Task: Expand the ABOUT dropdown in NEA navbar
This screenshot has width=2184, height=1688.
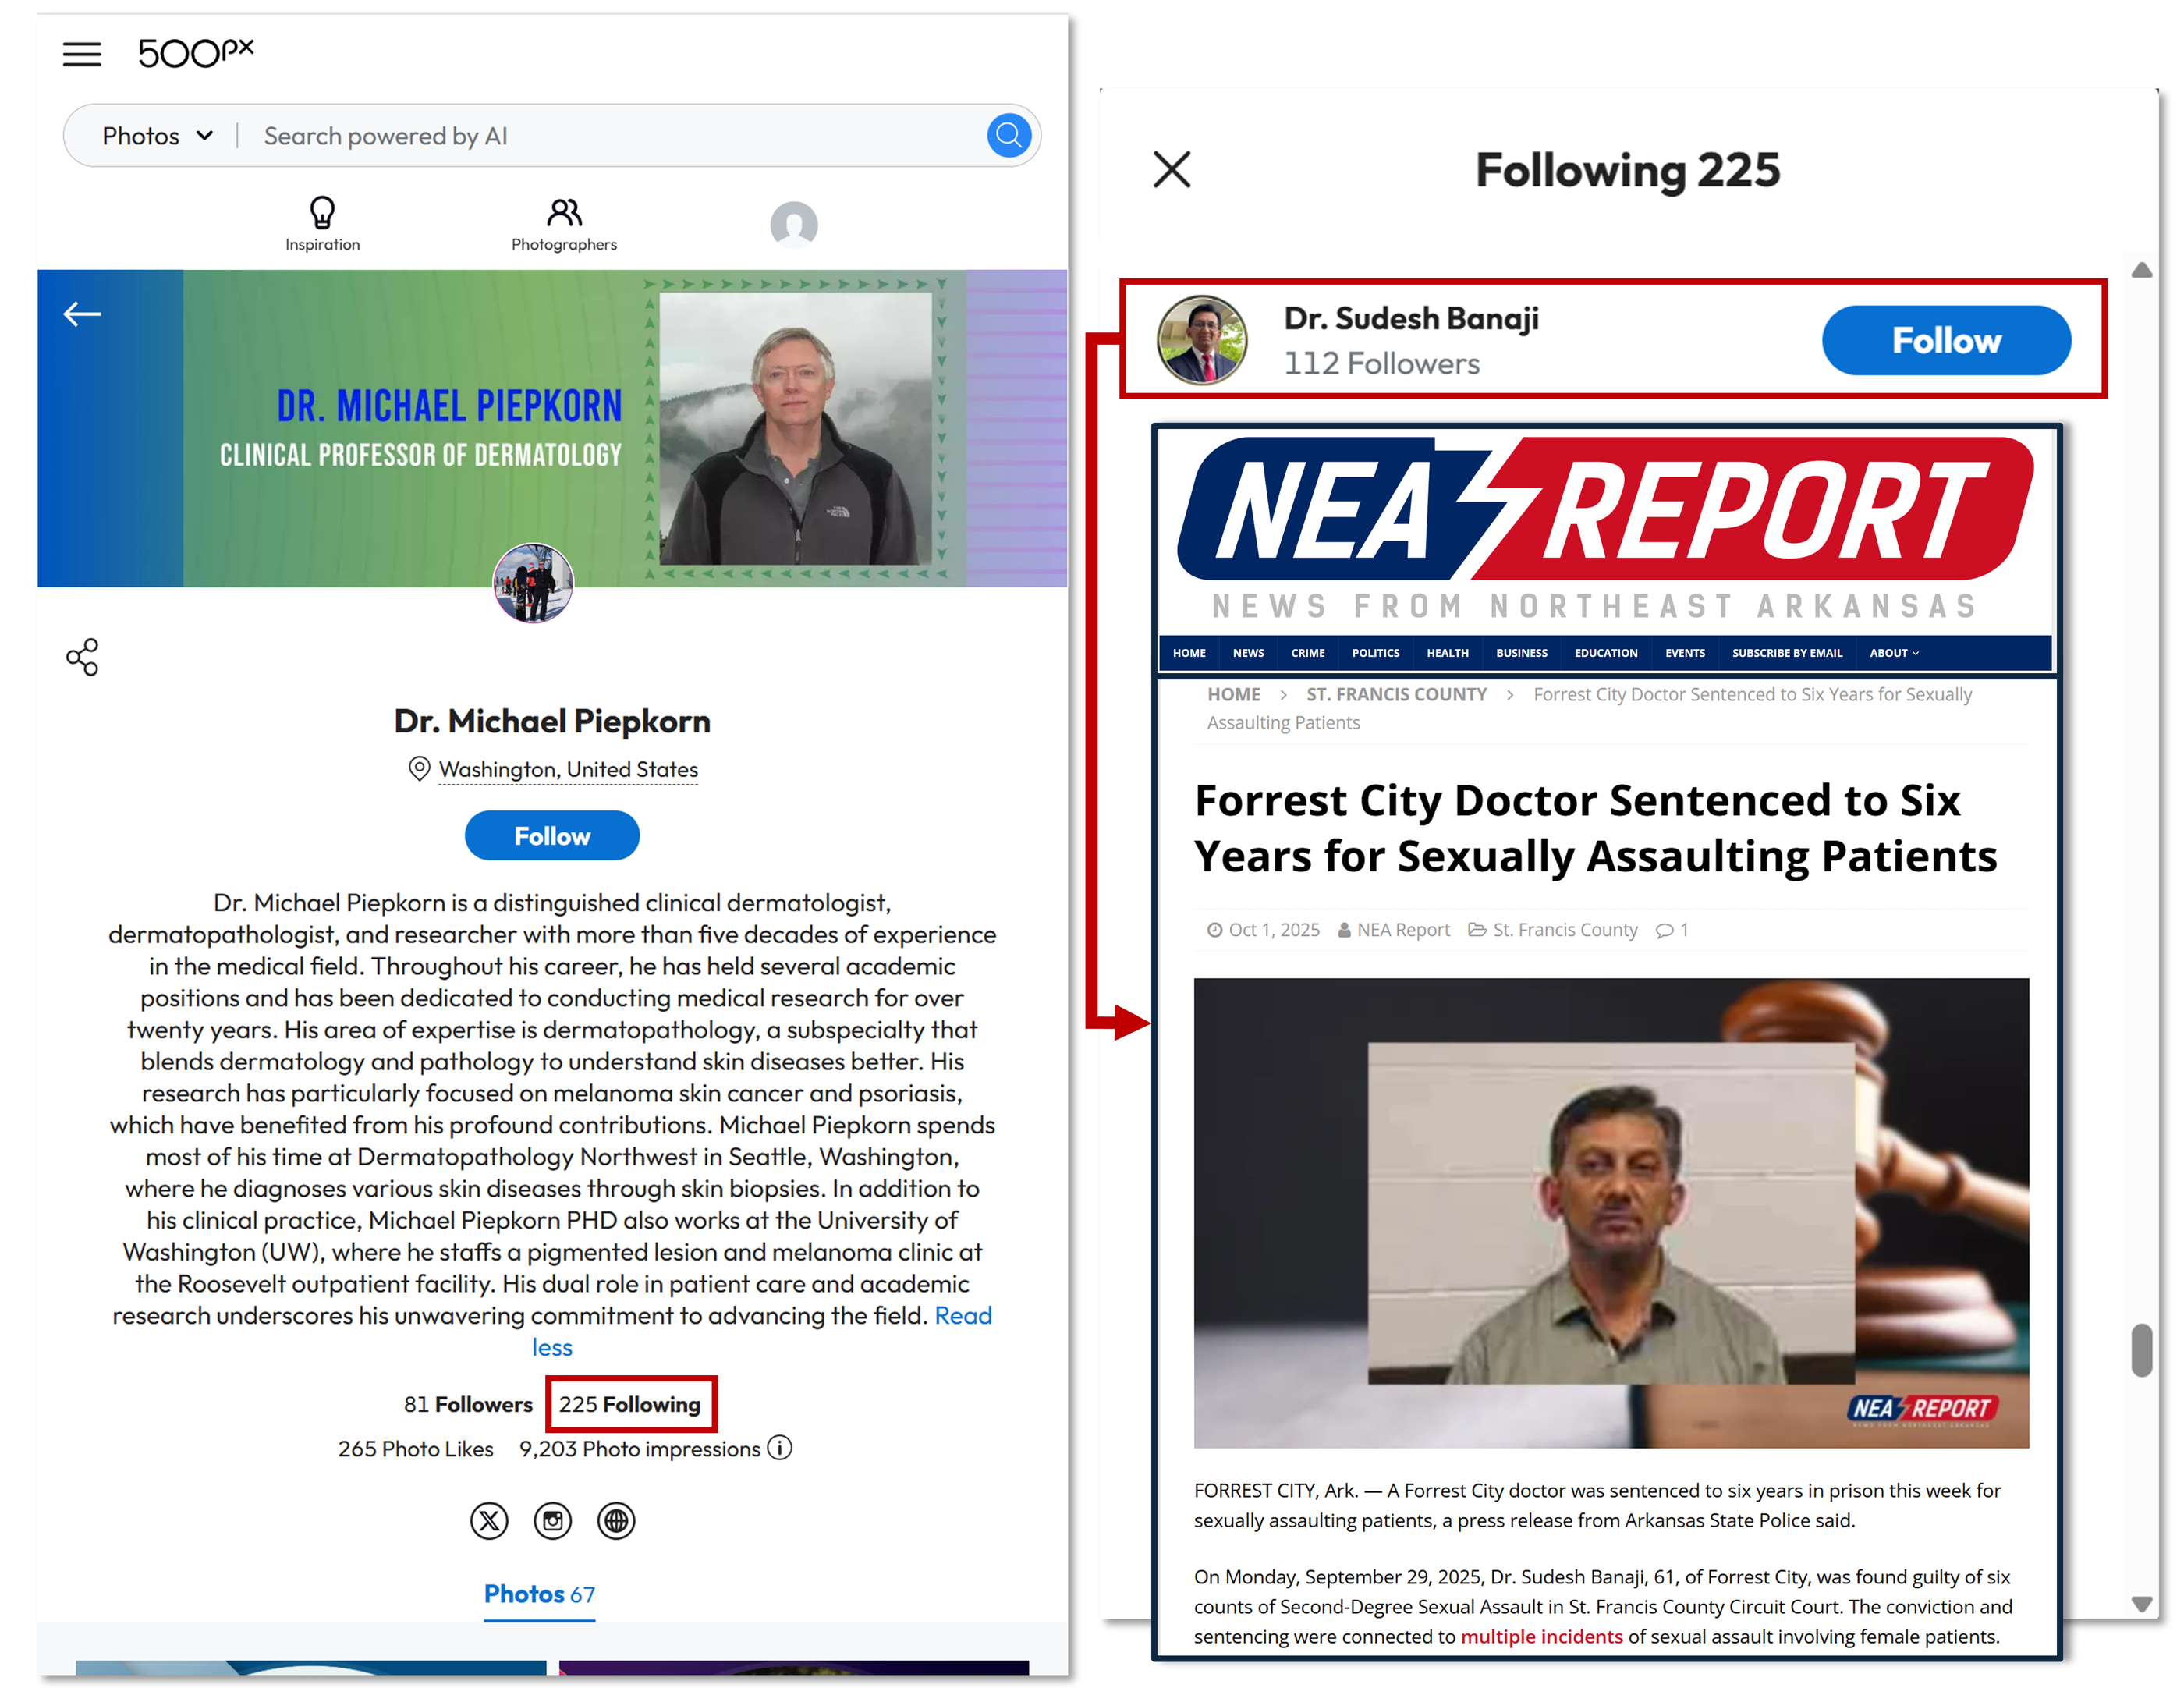Action: pyautogui.click(x=1894, y=653)
